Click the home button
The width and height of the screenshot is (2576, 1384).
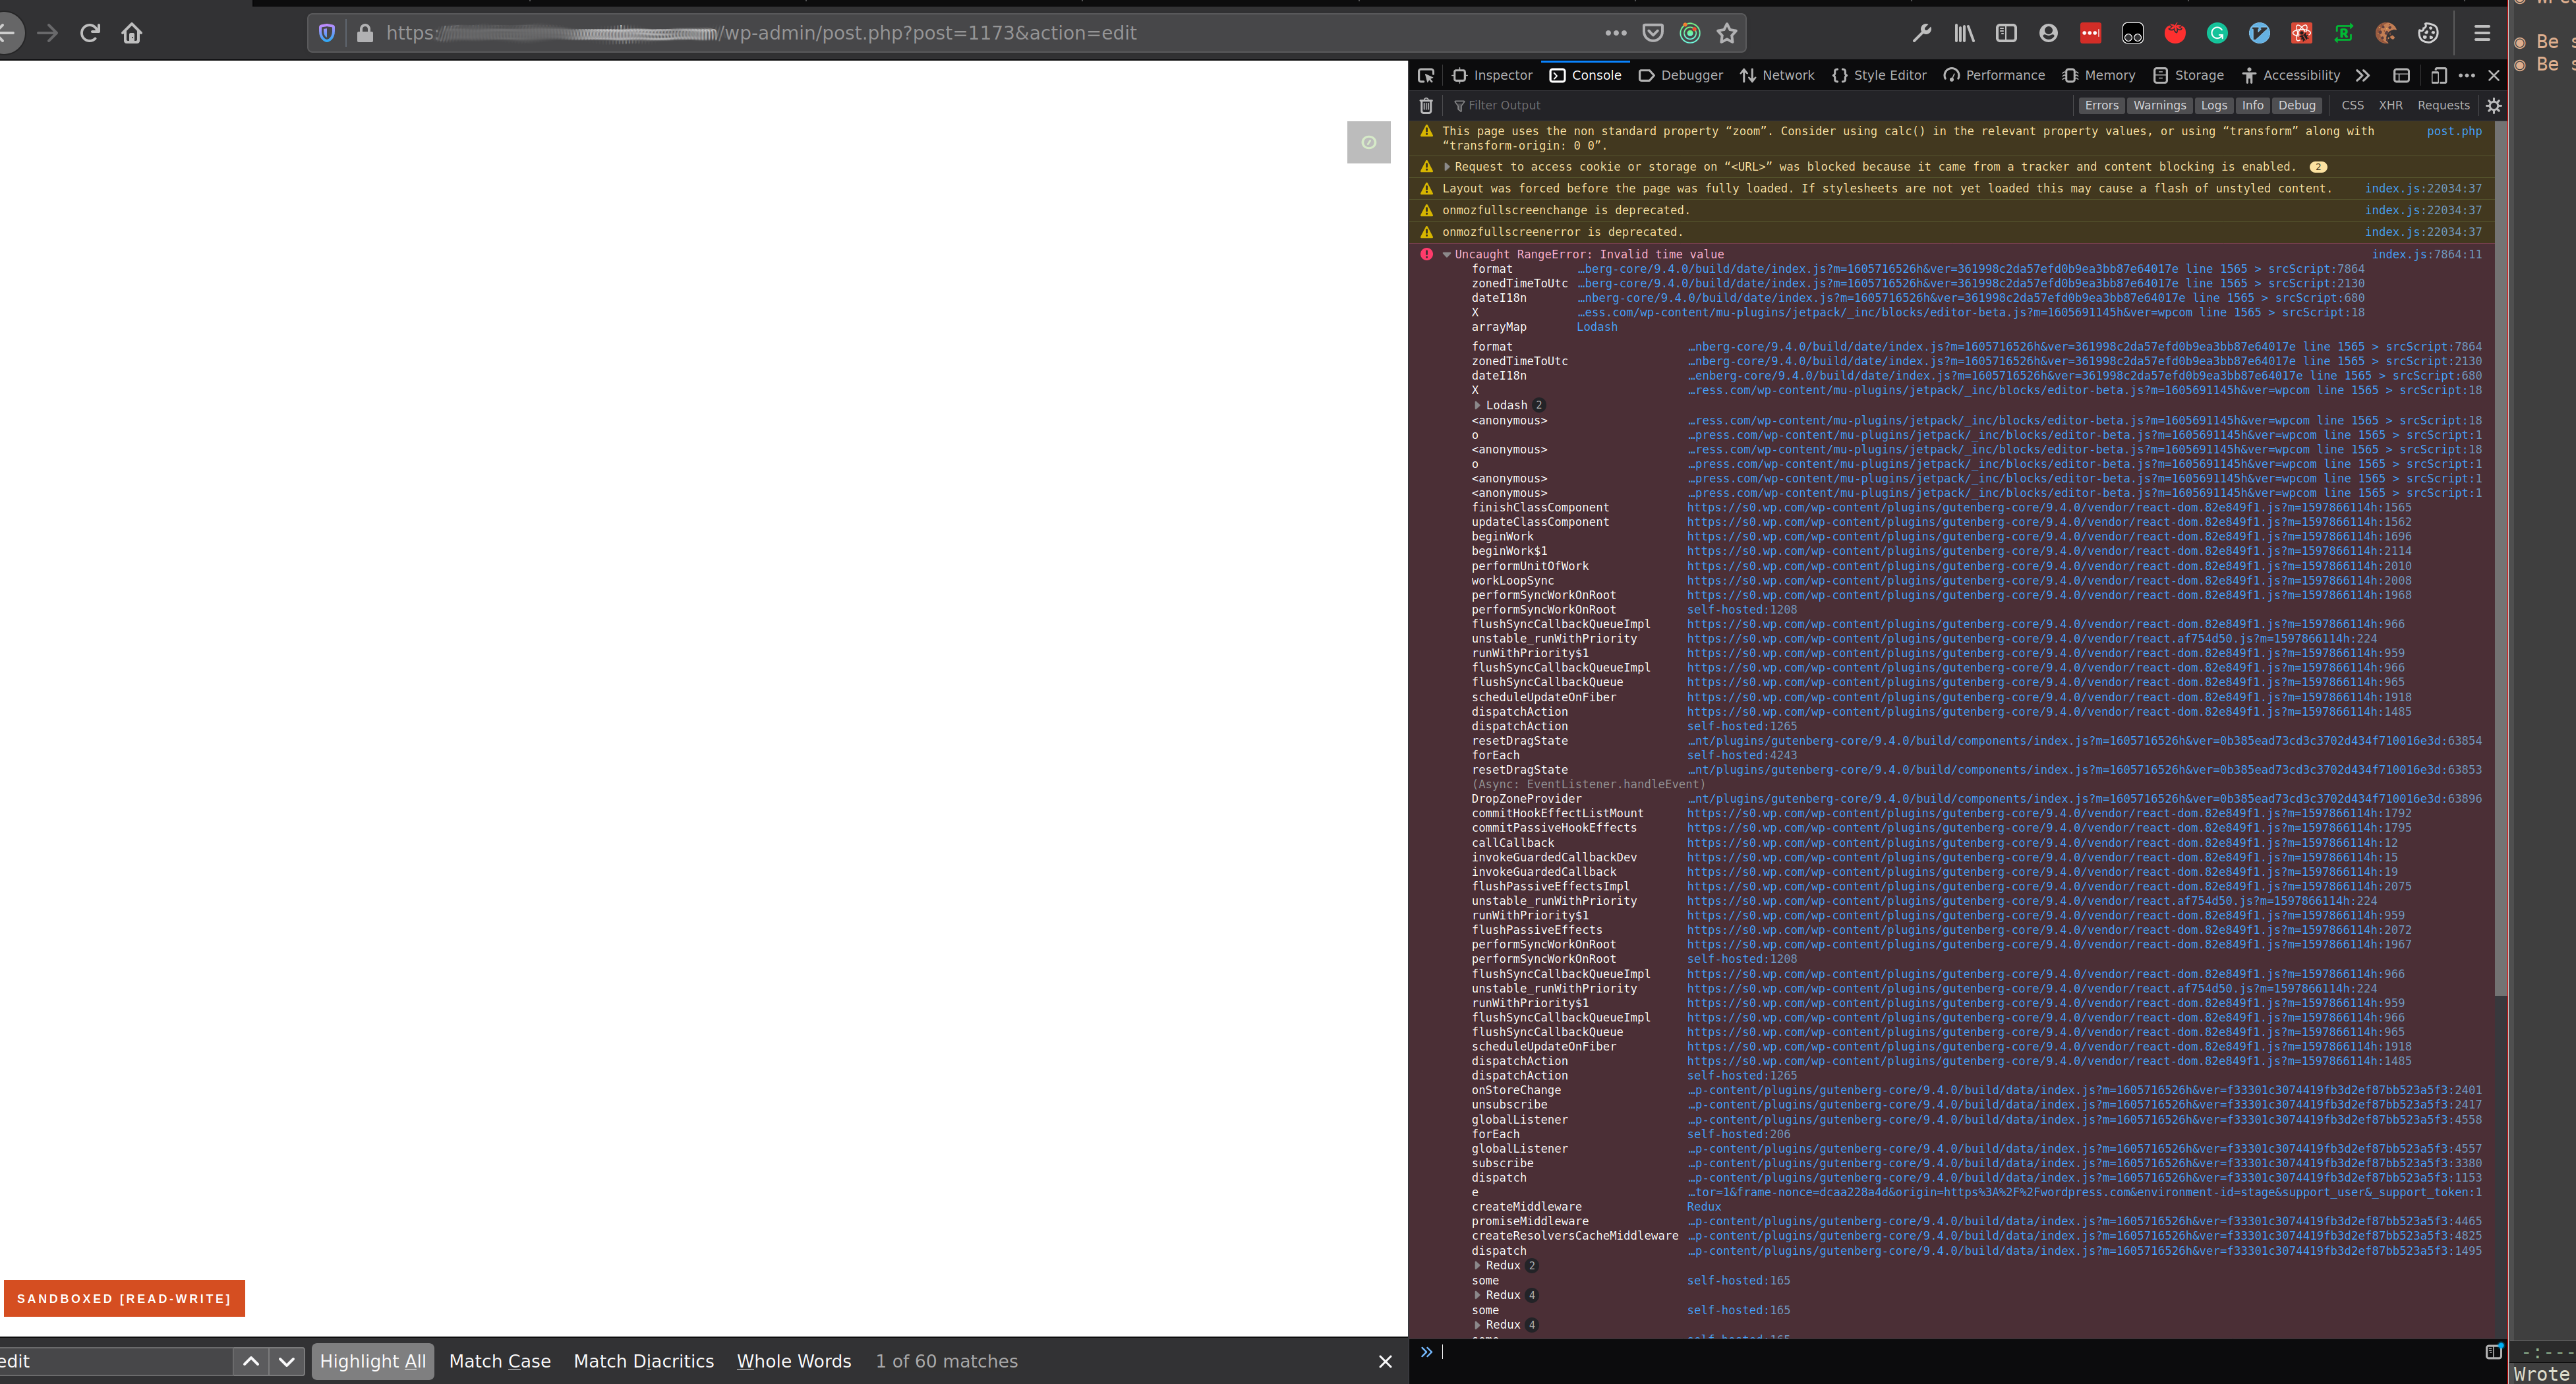click(x=131, y=32)
